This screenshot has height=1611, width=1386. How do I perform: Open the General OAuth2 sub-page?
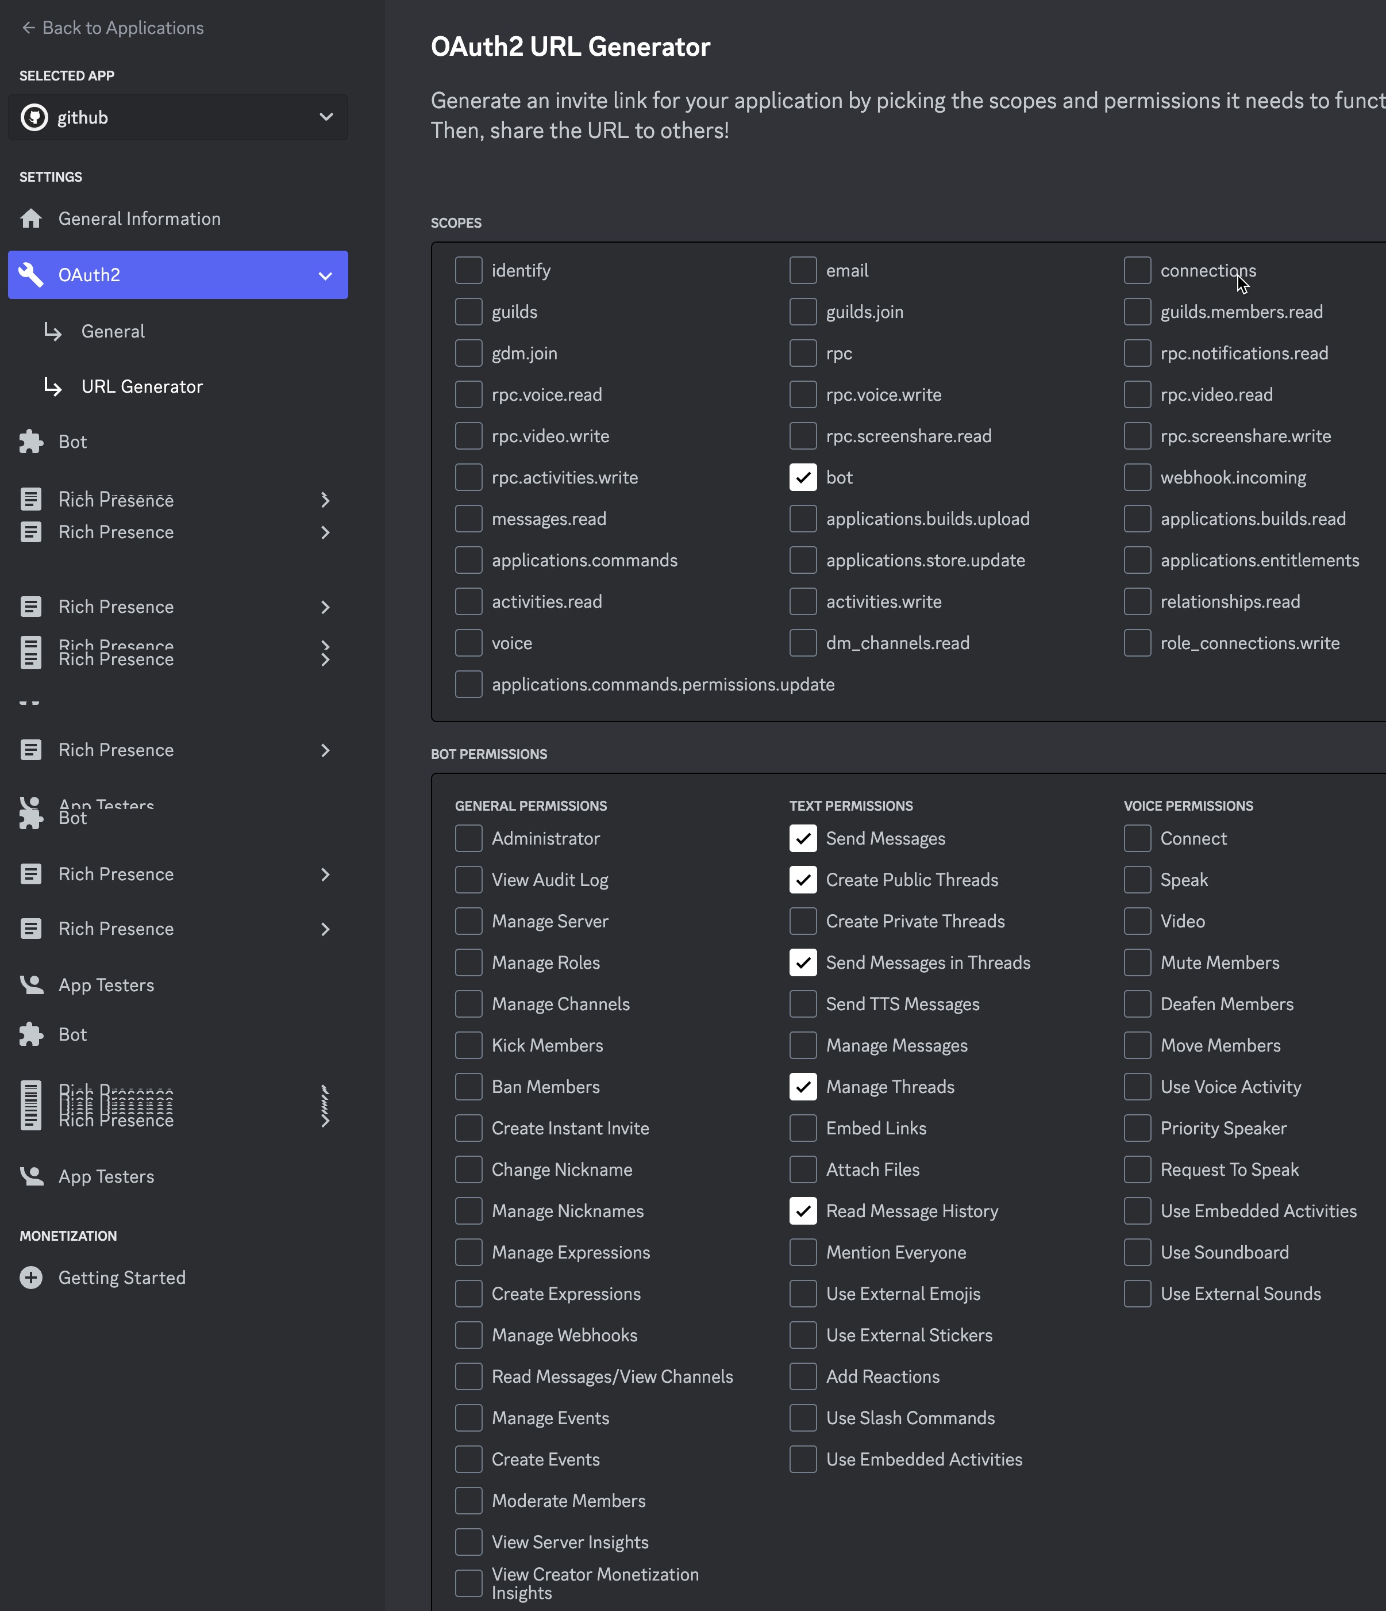pyautogui.click(x=113, y=331)
